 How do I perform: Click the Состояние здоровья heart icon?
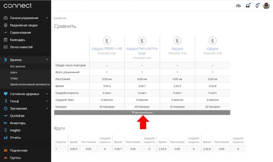5,94
